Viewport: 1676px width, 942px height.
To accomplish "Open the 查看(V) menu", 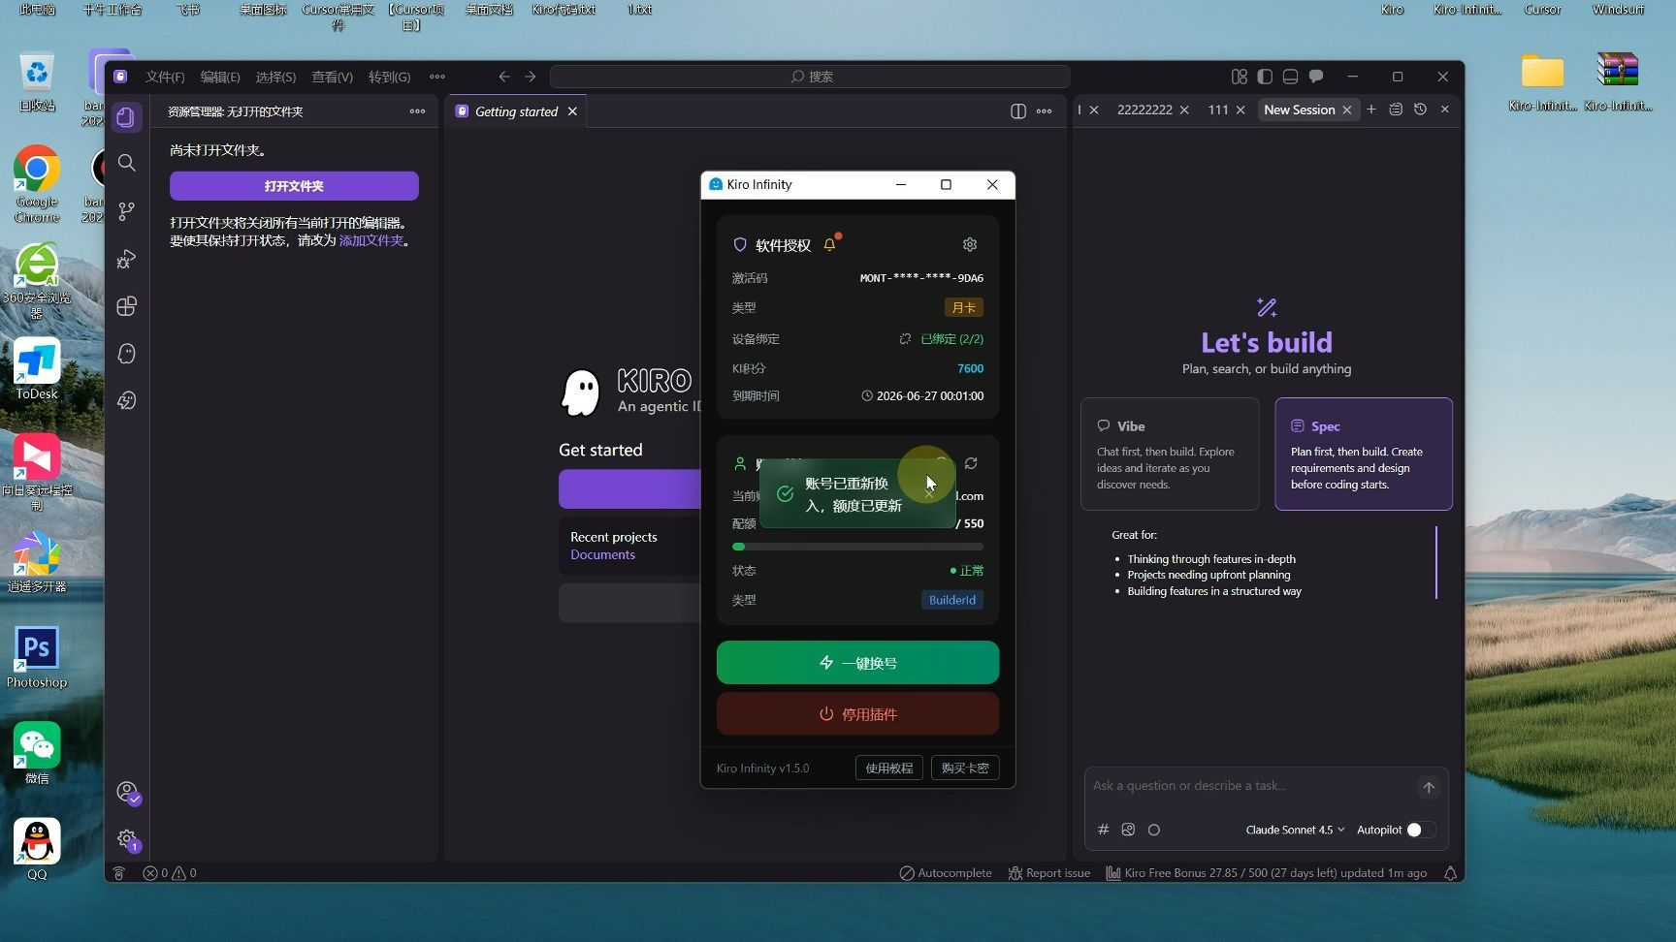I will [332, 77].
